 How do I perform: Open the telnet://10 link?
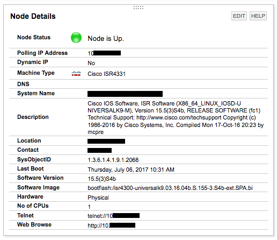pos(113,216)
